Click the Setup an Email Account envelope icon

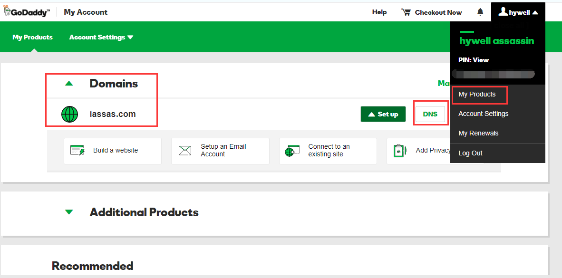[185, 150]
